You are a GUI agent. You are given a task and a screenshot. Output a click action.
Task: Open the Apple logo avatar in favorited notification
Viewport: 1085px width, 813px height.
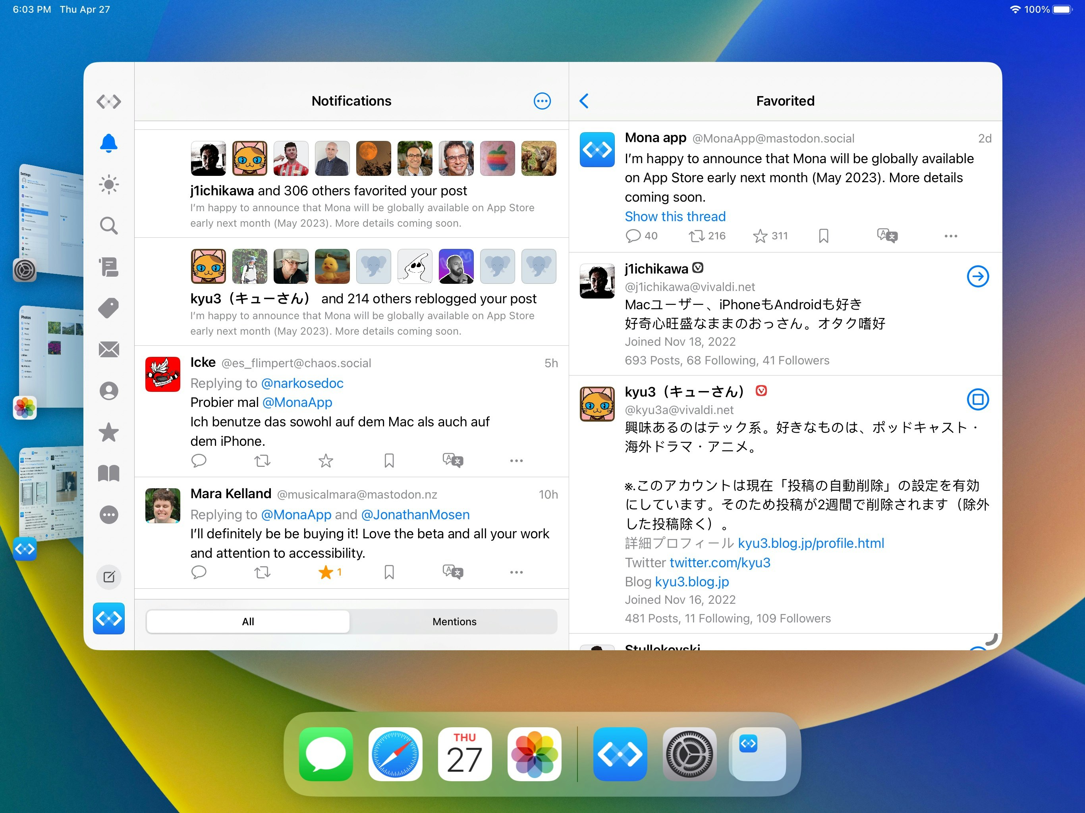497,158
